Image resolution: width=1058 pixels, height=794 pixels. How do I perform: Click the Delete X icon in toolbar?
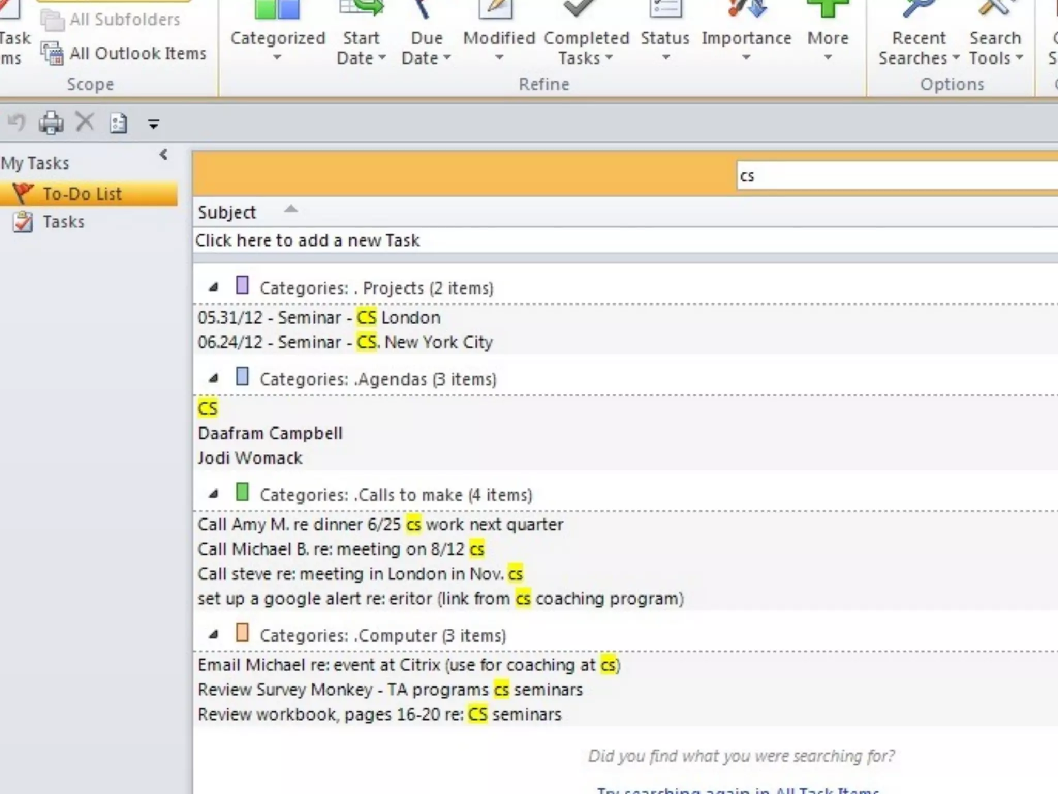85,123
